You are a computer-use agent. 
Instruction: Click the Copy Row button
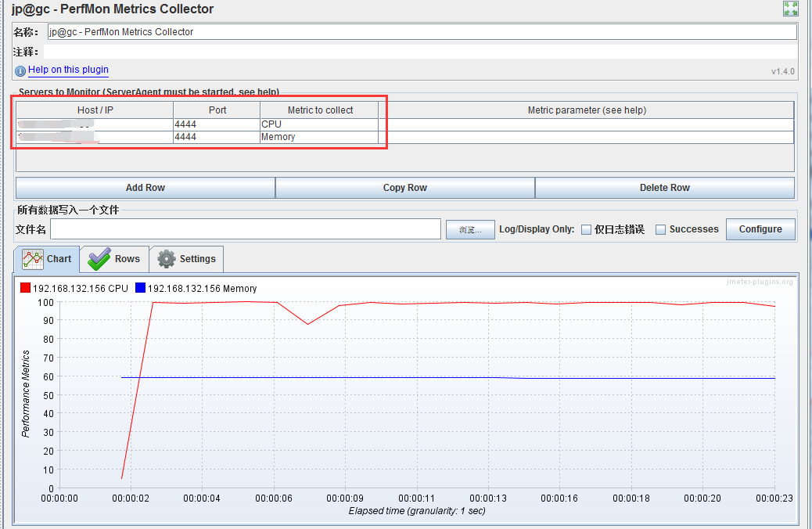[x=405, y=188]
